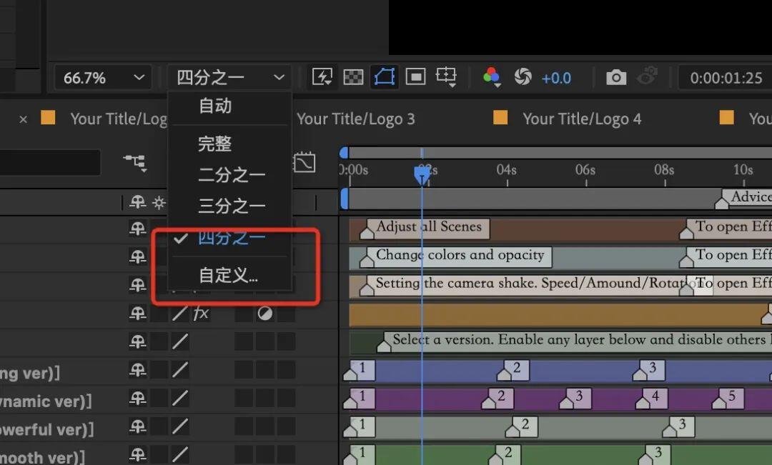
Task: Click Reset Exposure aperture icon
Action: click(523, 76)
